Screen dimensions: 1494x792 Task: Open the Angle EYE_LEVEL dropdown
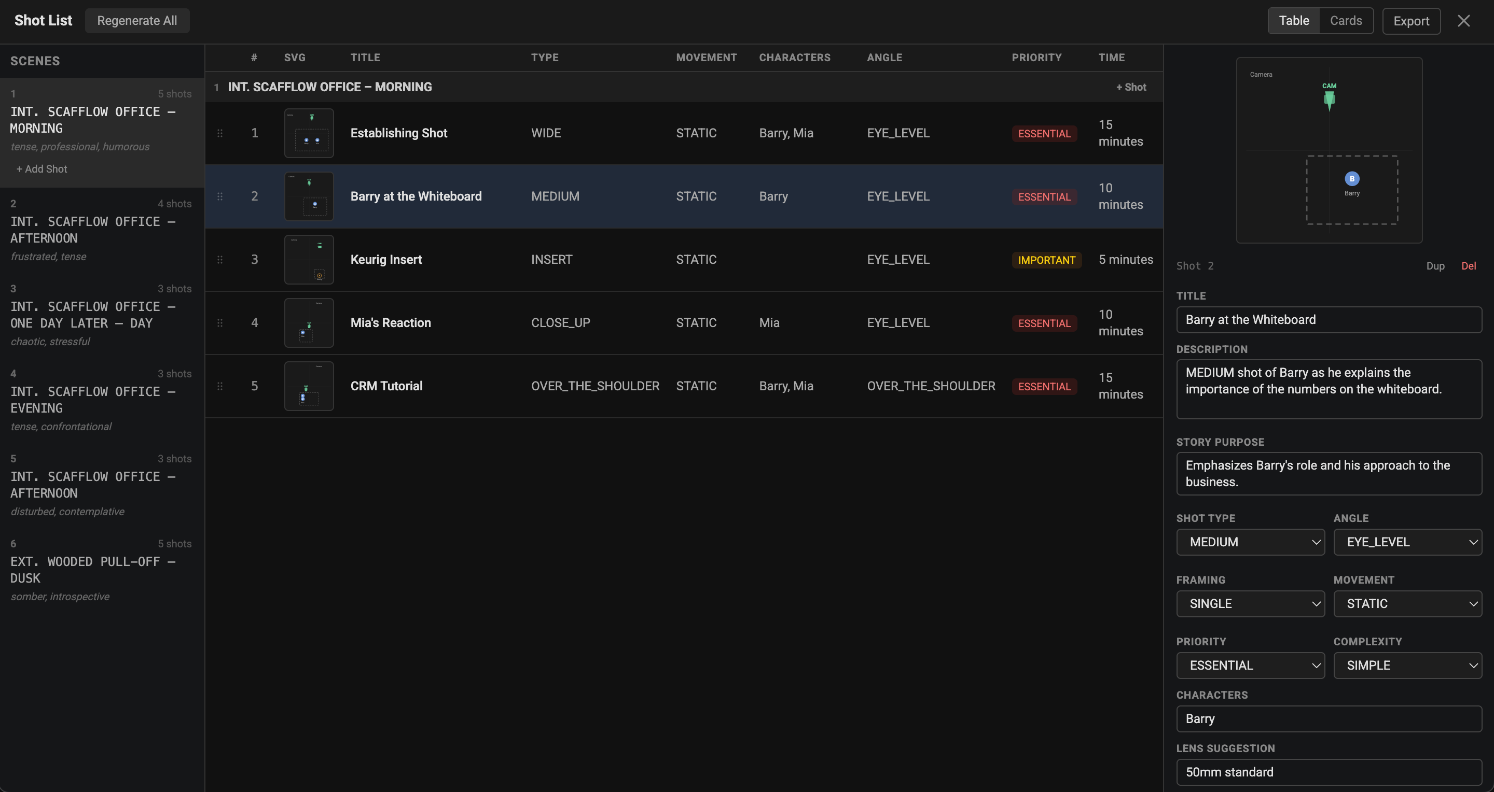[x=1407, y=542]
